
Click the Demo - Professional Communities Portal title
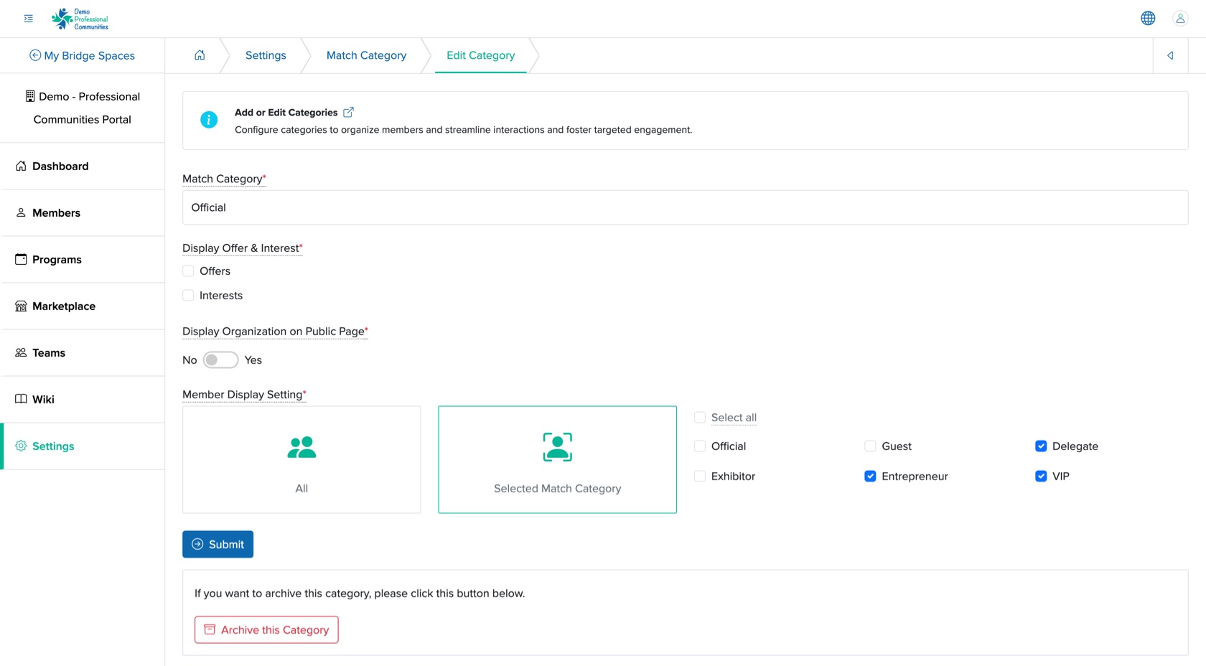coord(83,108)
